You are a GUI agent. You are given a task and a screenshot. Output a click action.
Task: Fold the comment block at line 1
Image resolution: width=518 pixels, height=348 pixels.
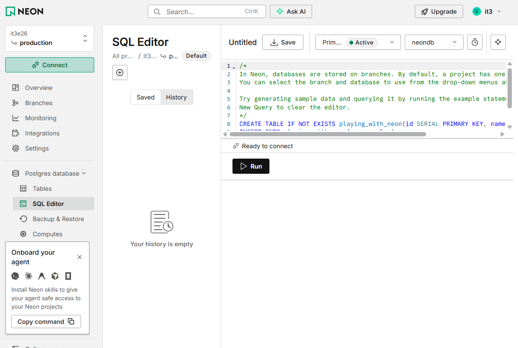(x=233, y=67)
